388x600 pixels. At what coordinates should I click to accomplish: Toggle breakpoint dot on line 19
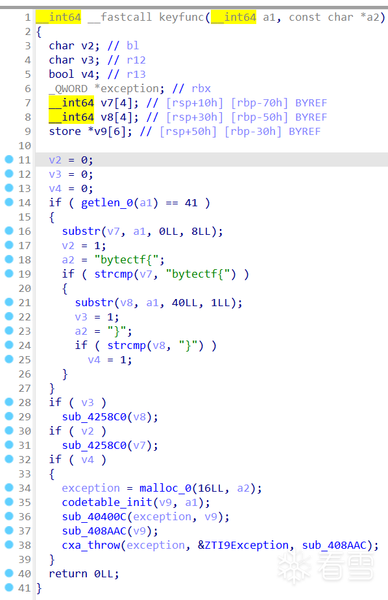coord(9,274)
